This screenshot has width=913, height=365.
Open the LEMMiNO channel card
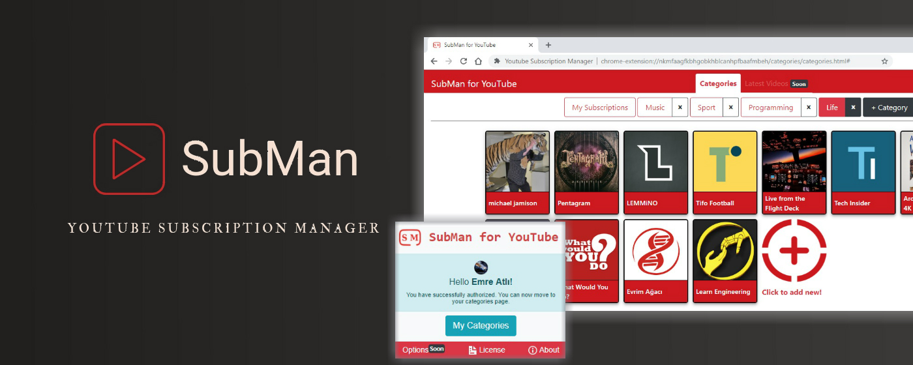tap(656, 172)
